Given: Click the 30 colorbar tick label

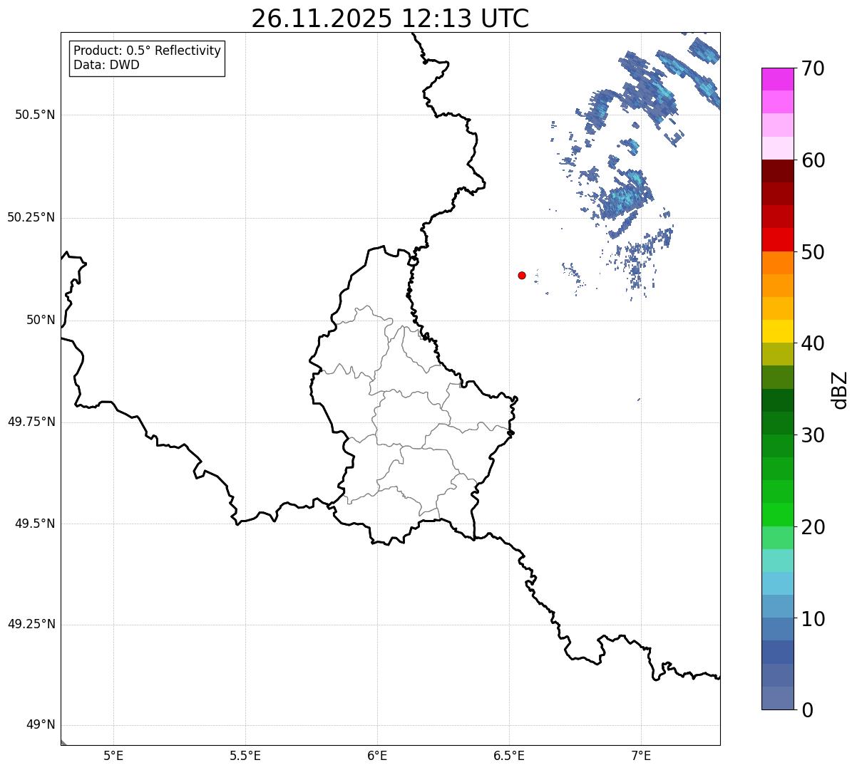Looking at the screenshot, I should coord(813,435).
